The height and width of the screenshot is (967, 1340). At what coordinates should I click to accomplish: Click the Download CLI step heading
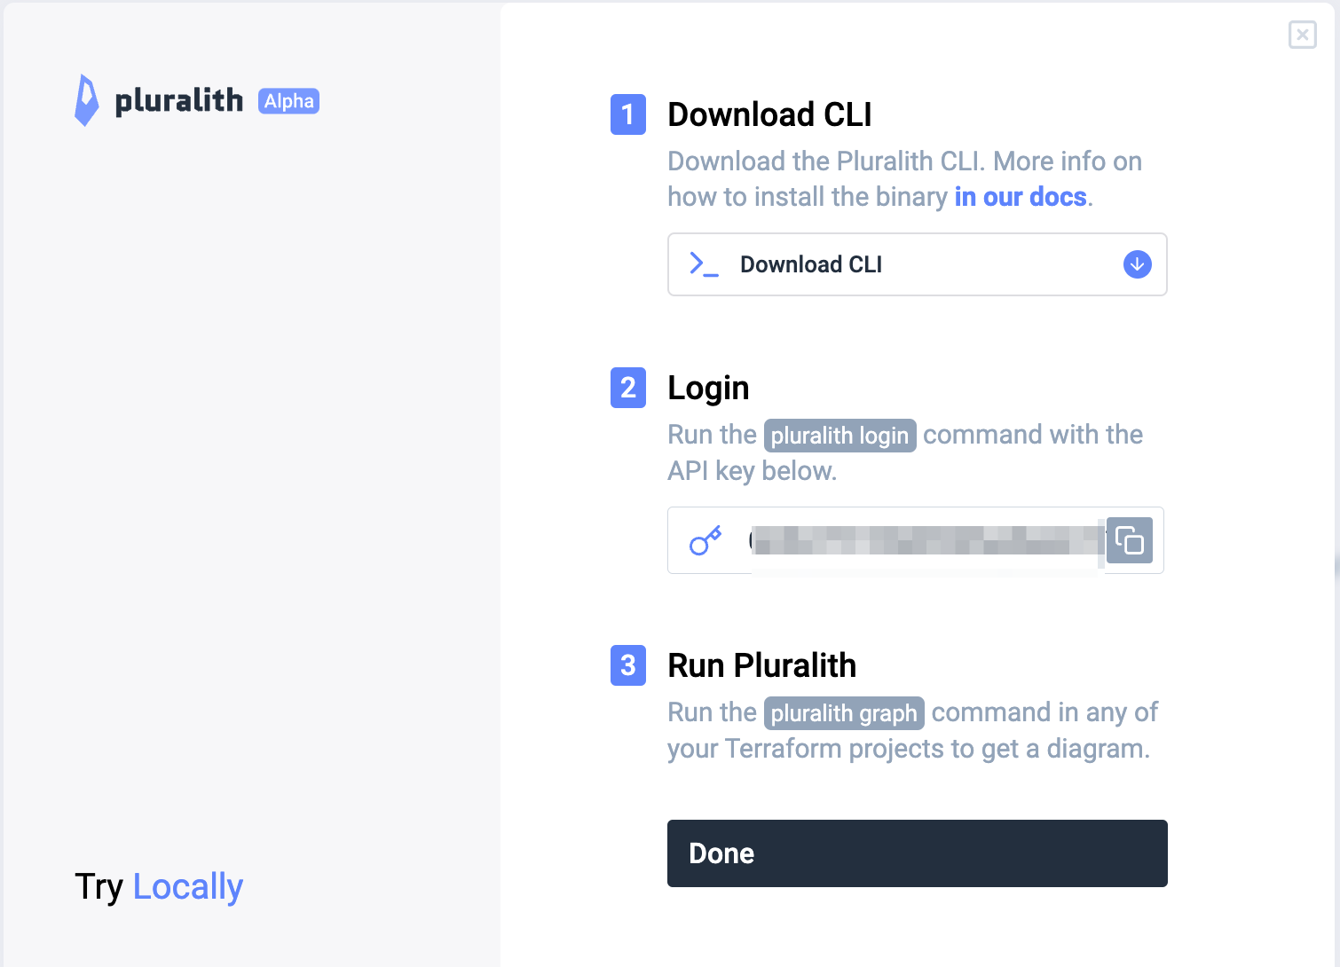coord(769,114)
